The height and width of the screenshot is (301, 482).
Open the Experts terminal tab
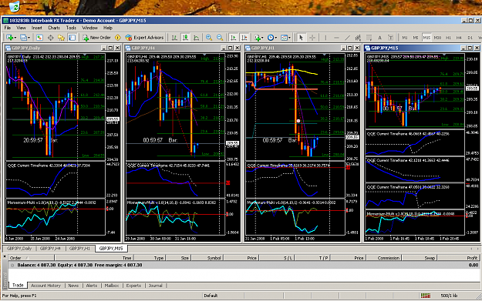click(x=133, y=286)
